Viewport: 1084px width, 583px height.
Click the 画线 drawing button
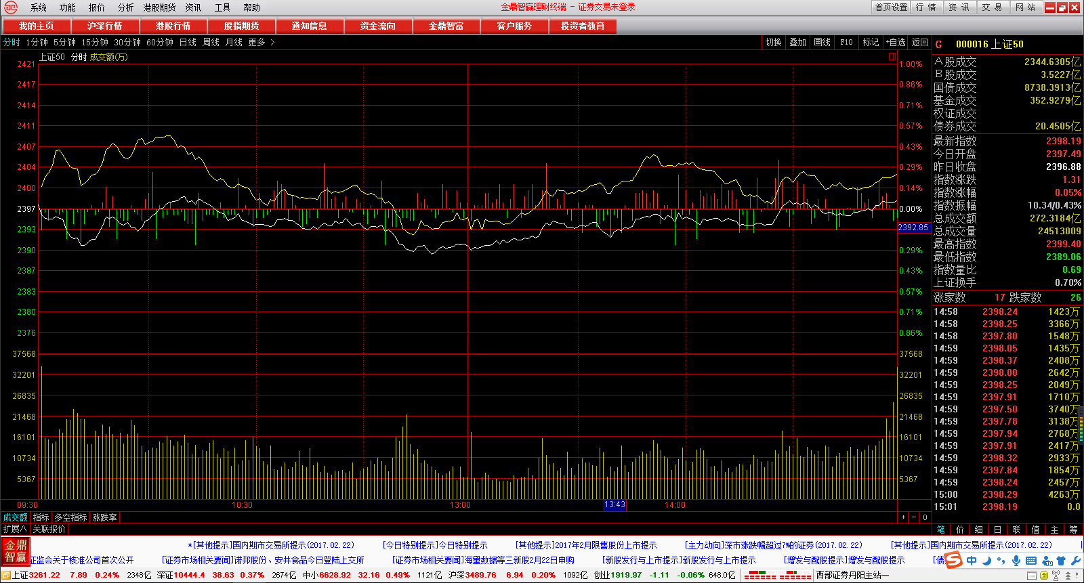tap(822, 42)
